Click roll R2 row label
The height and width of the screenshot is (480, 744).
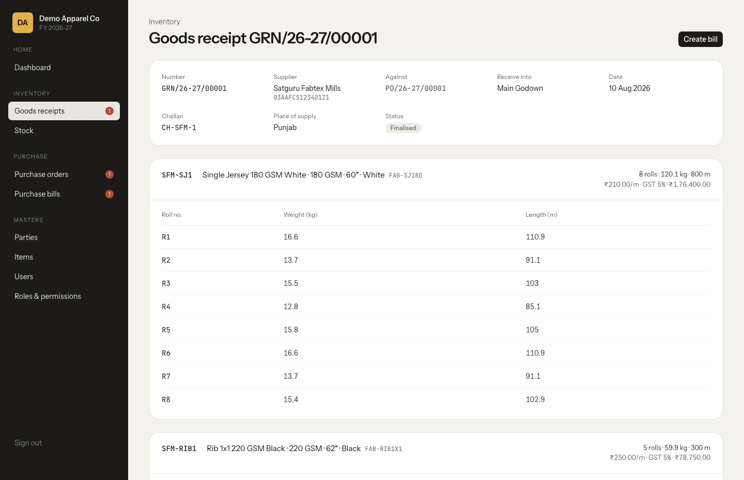[x=166, y=260]
